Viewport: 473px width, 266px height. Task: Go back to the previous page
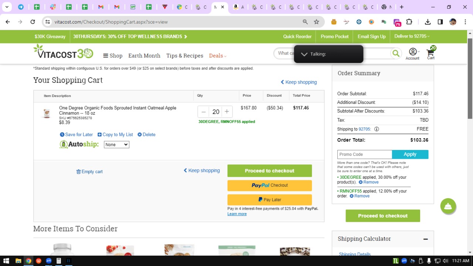click(8, 22)
